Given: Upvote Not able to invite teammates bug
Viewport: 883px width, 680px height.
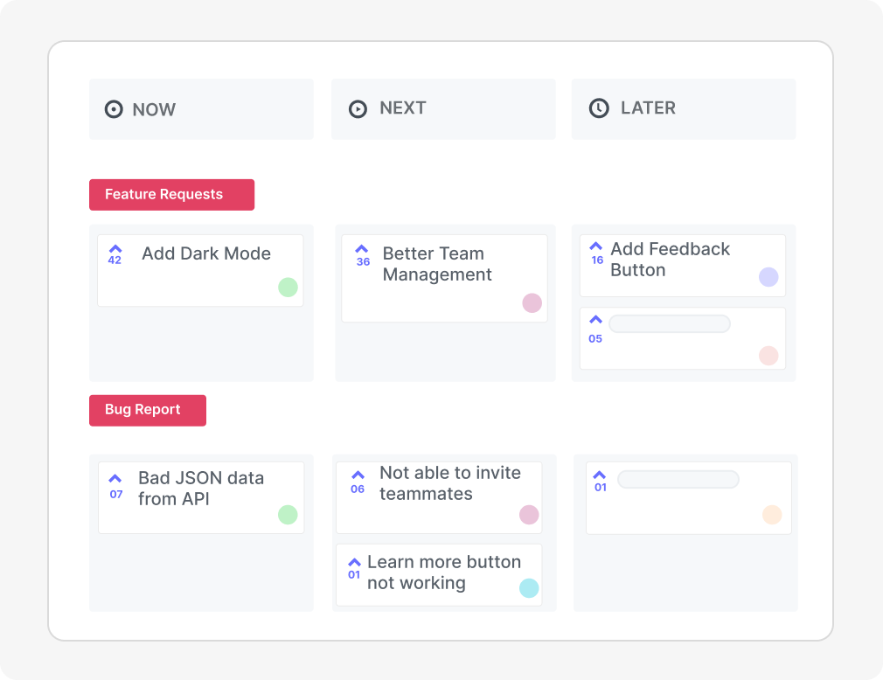Looking at the screenshot, I should (358, 475).
